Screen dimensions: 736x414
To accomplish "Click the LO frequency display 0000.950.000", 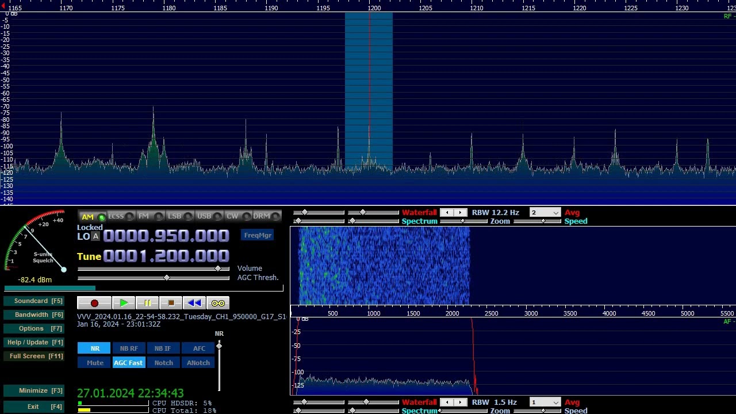I will 166,236.
